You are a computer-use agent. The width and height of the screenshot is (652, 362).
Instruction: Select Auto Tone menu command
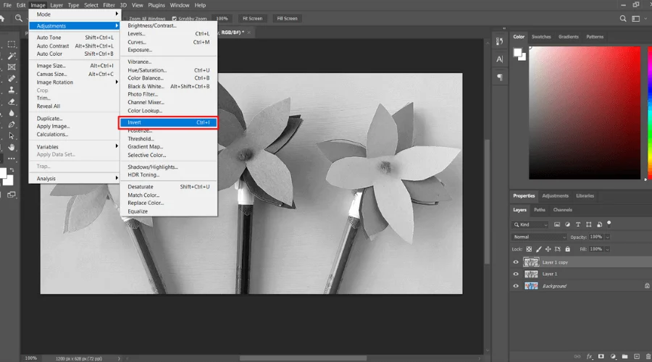coord(74,38)
